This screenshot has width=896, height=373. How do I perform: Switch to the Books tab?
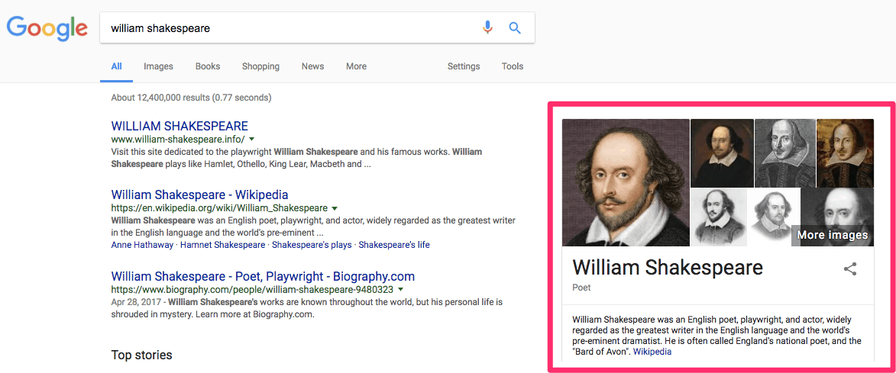pyautogui.click(x=208, y=66)
